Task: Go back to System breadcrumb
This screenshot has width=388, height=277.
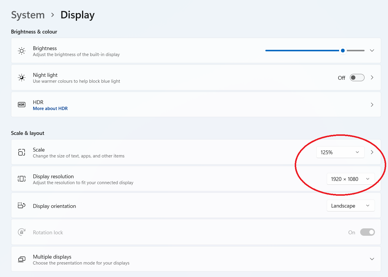Action: [x=28, y=15]
